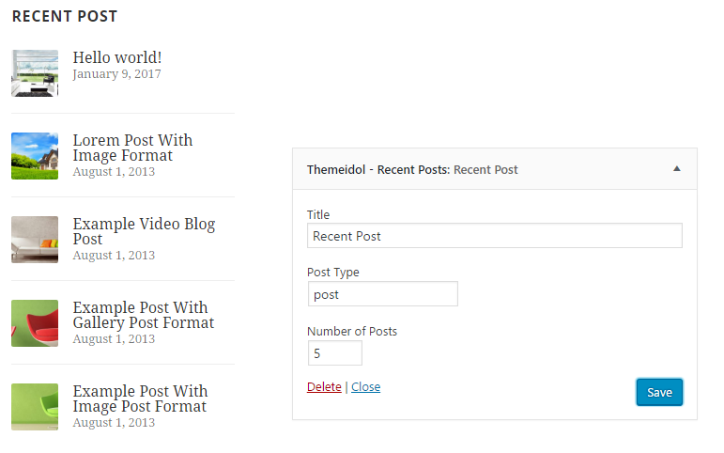Click the green field landscape thumbnail
724x453 pixels.
(35, 156)
